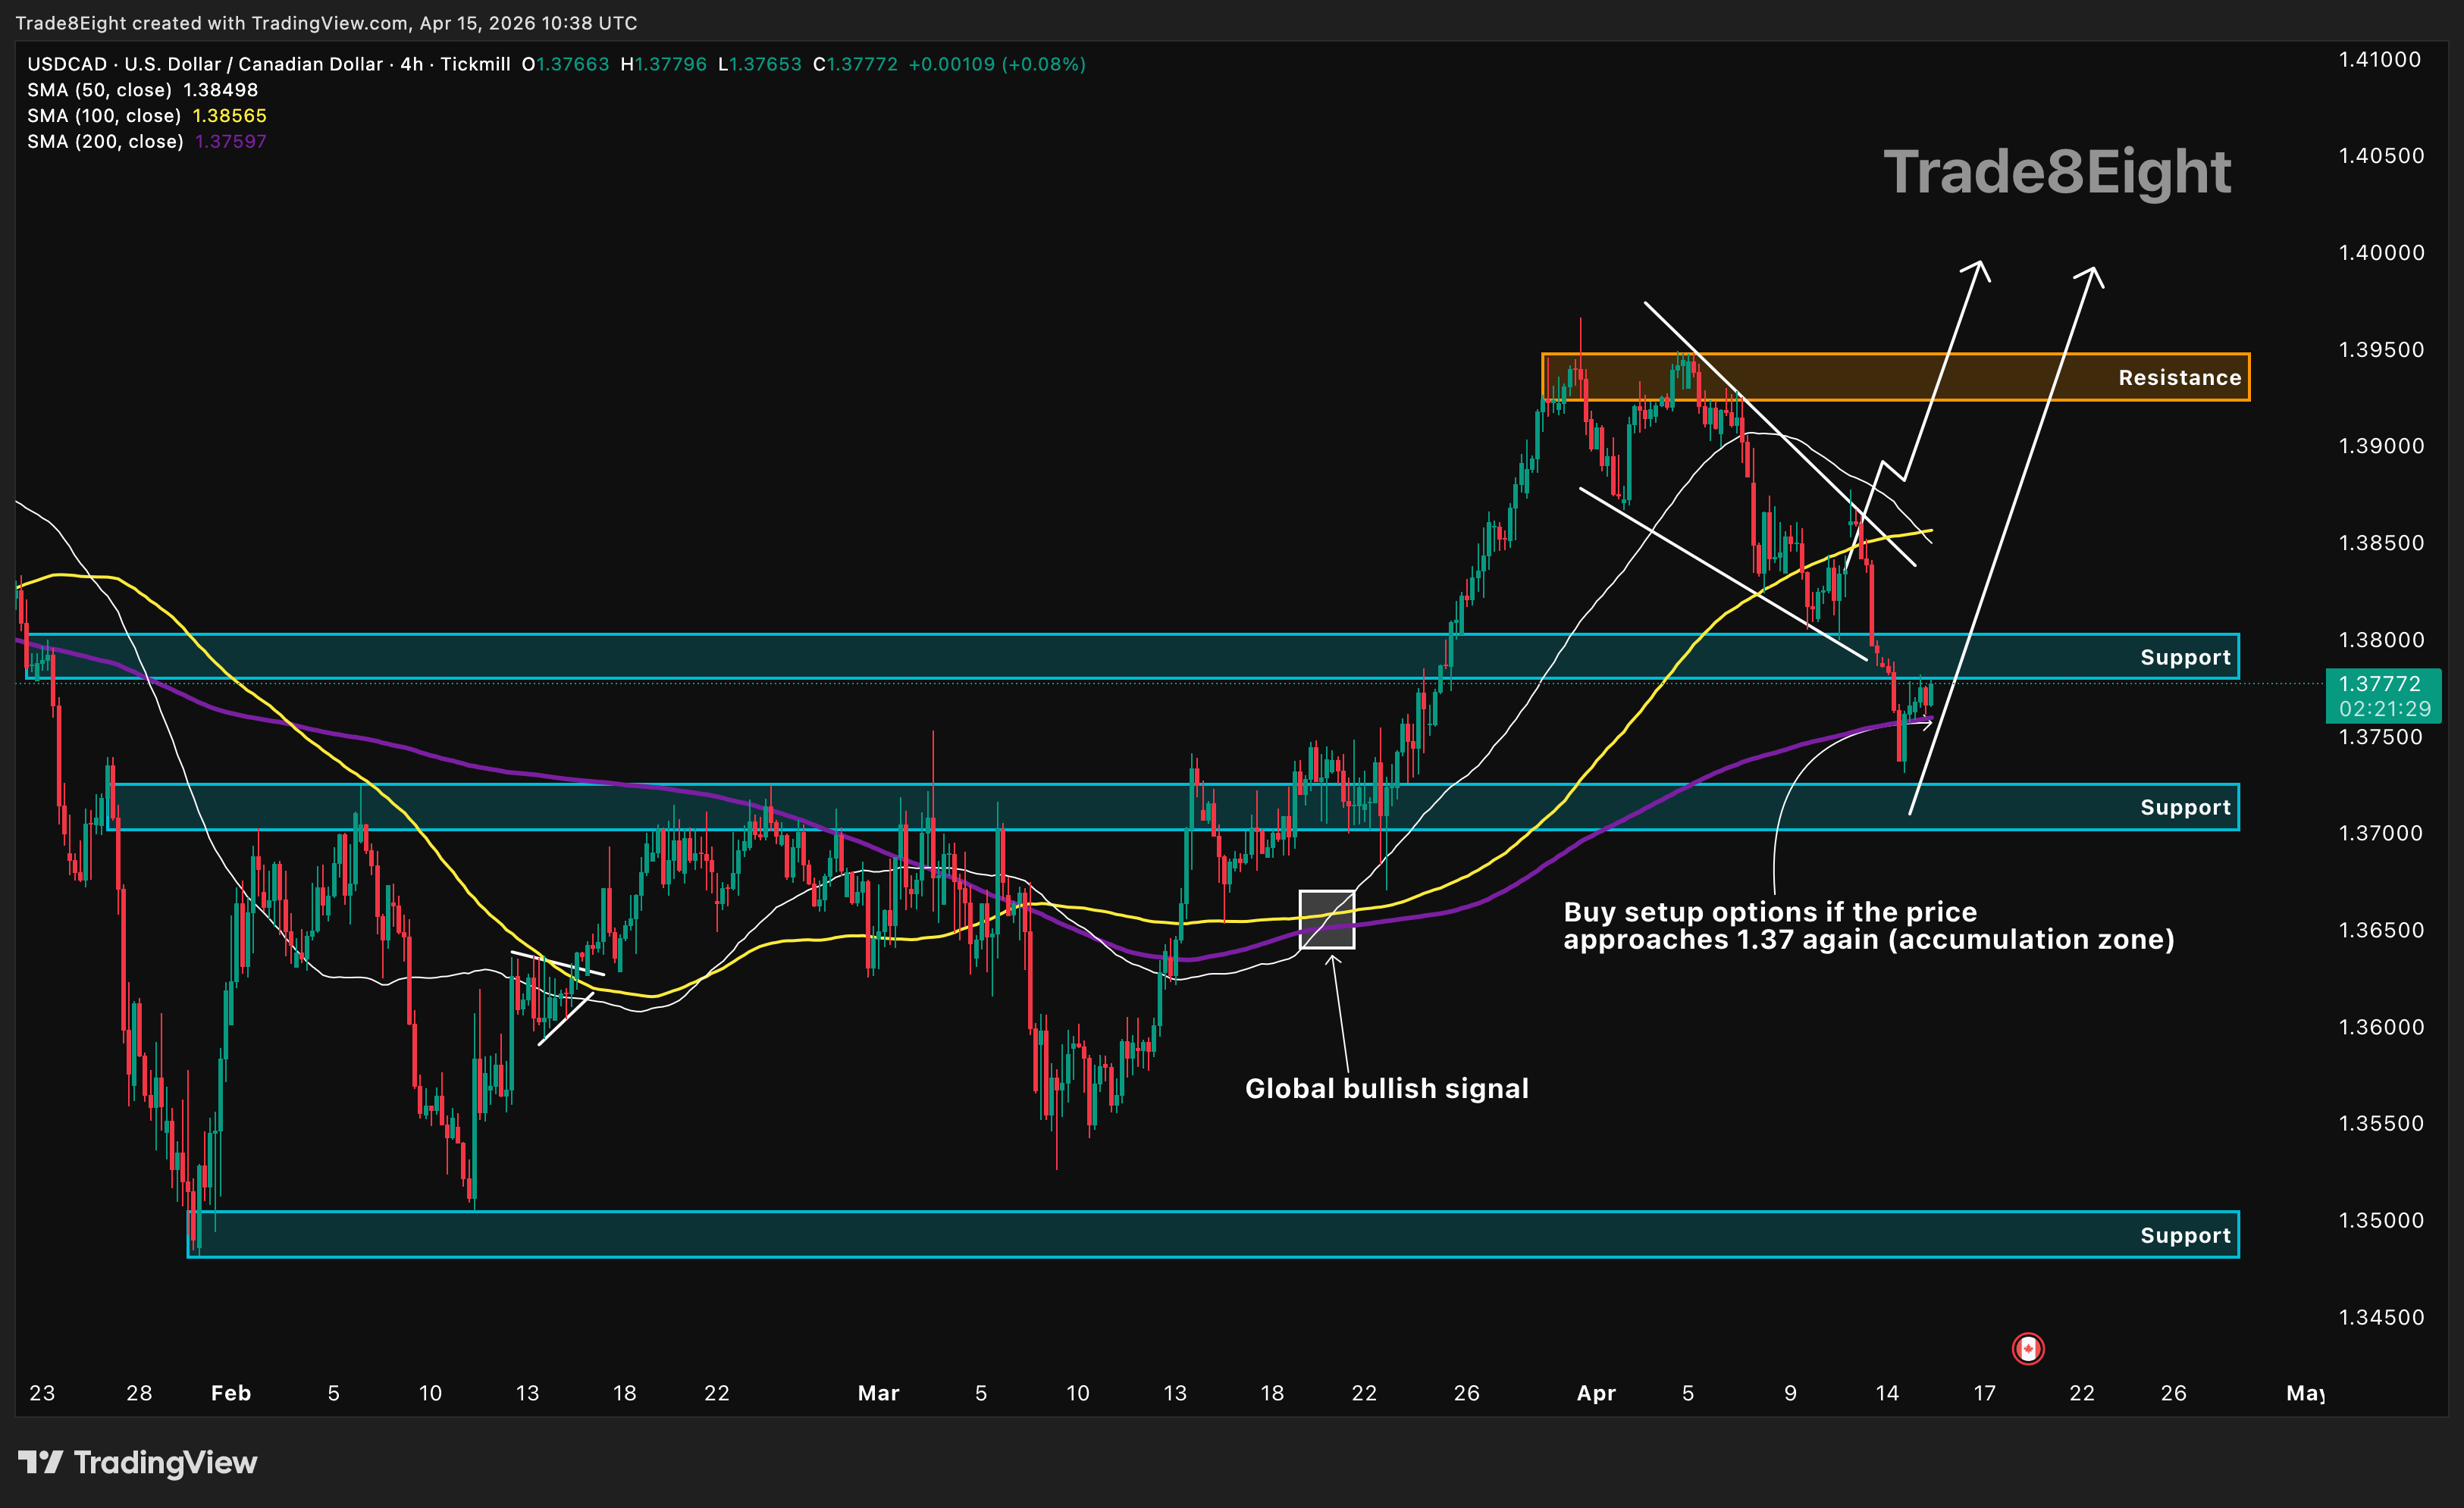Click the 1.41000 price axis label
This screenshot has height=1508, width=2464.
[2381, 60]
